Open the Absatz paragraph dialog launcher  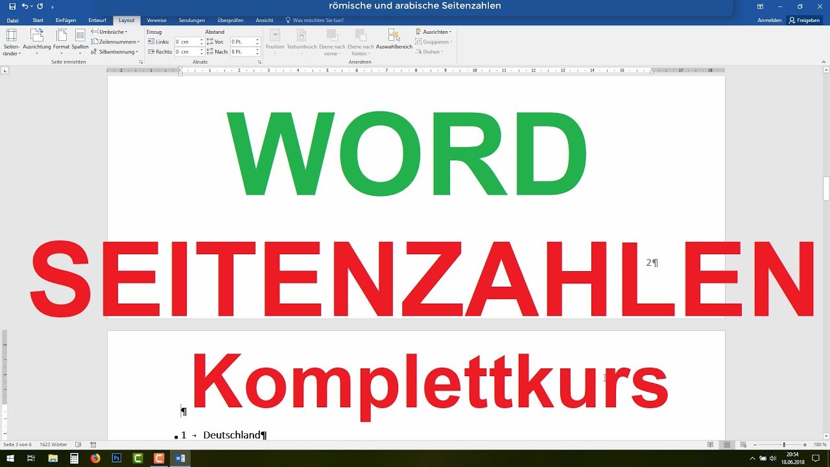[x=259, y=62]
